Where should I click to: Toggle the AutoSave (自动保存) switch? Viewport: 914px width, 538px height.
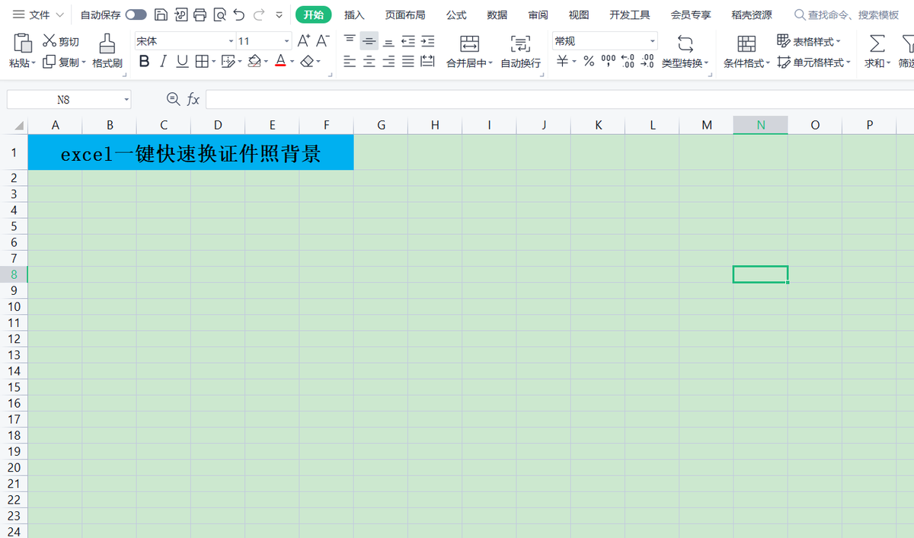pos(136,14)
